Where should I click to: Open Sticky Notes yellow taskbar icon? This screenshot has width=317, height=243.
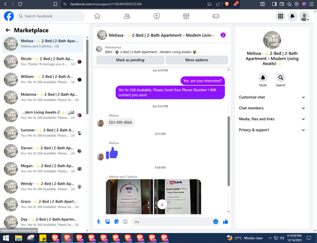click(x=43, y=238)
